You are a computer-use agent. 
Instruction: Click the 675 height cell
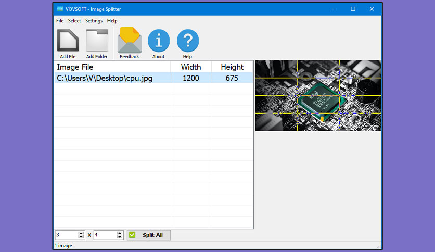pos(232,78)
